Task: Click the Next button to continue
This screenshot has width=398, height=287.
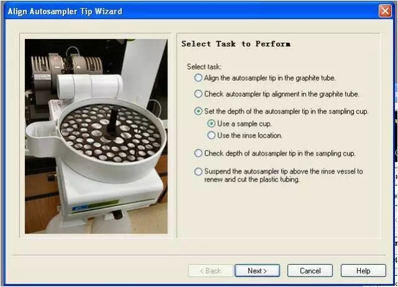Action: [257, 270]
